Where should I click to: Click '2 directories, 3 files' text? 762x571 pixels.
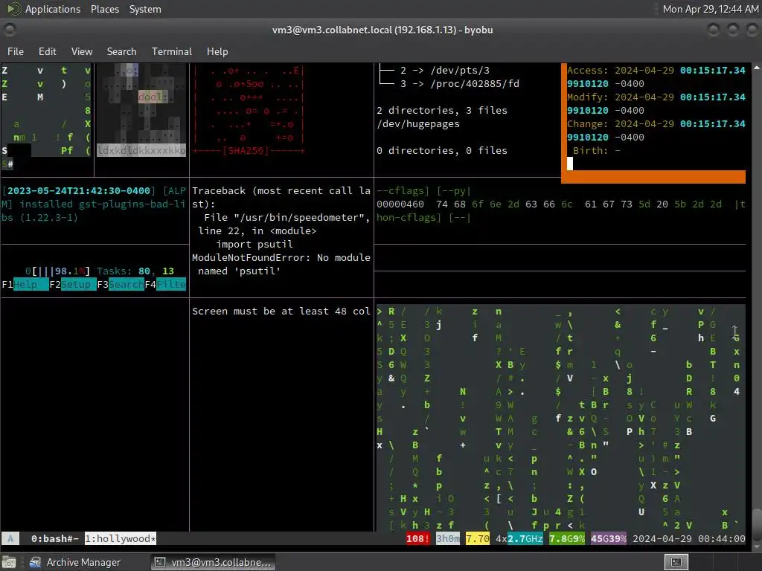point(442,110)
